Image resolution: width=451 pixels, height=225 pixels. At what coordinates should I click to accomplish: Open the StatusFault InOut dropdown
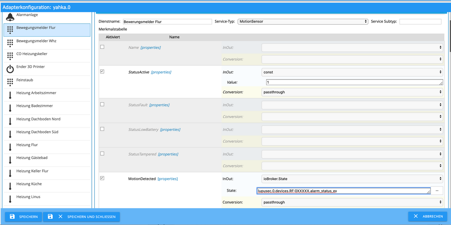point(352,105)
